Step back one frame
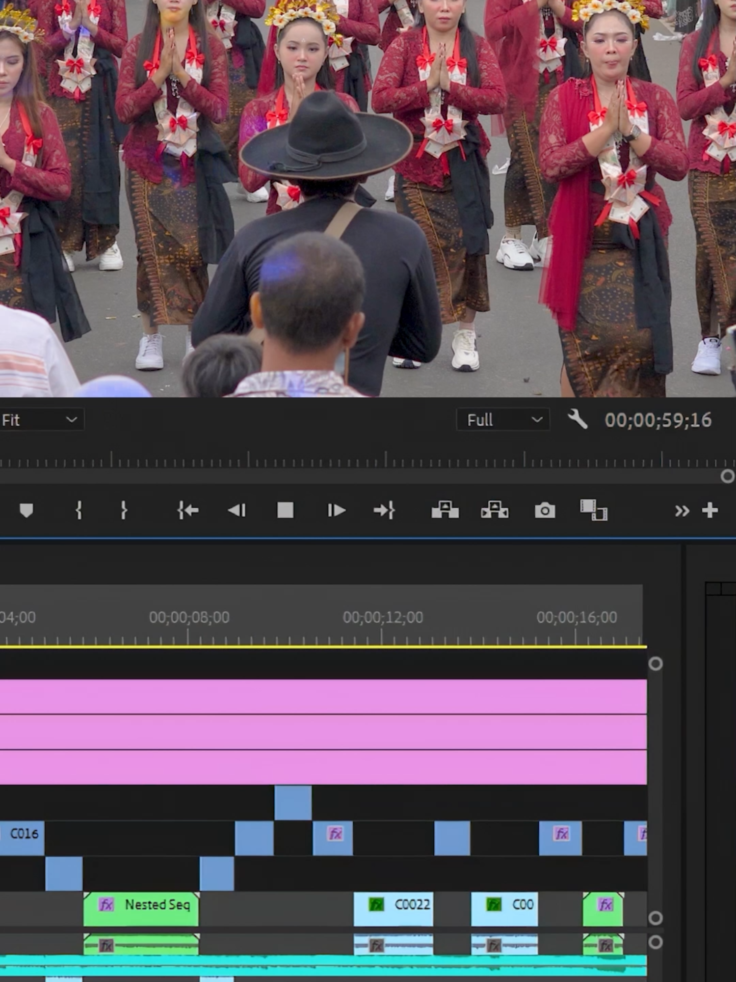 (x=237, y=511)
